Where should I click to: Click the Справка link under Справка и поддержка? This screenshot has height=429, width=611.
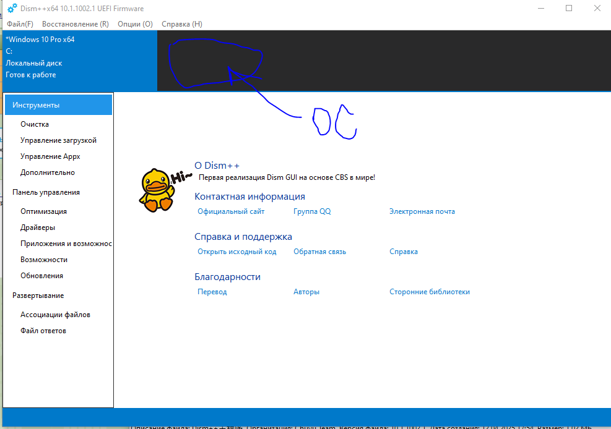pos(404,252)
